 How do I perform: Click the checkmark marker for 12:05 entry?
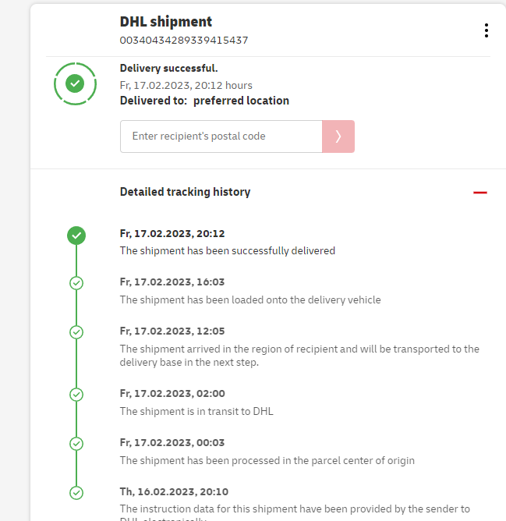click(76, 332)
